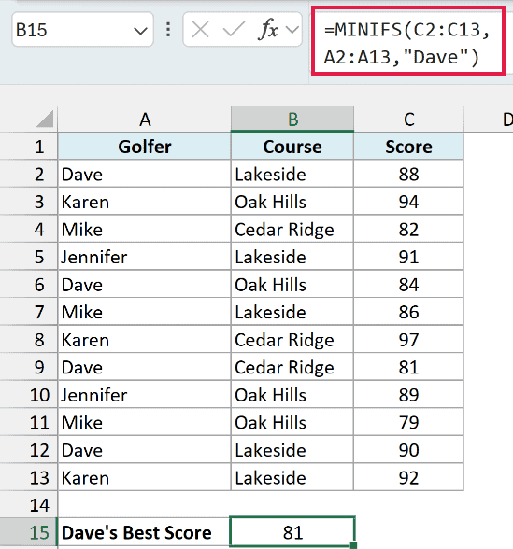Select row 15 header
Screen dimensions: 513x549
point(29,532)
